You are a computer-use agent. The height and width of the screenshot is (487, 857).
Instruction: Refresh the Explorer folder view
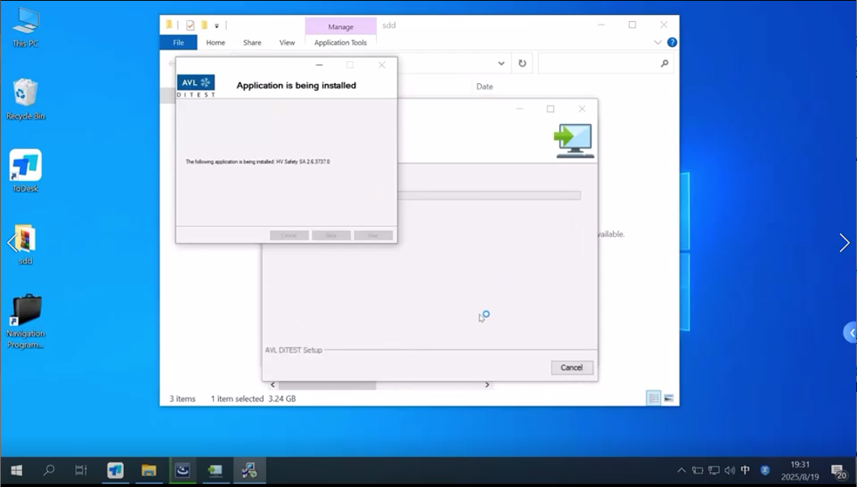[x=522, y=64]
